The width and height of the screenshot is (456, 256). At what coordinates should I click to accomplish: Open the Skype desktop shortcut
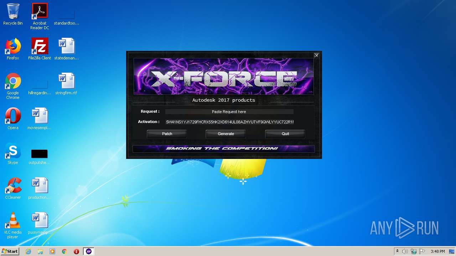[13, 154]
